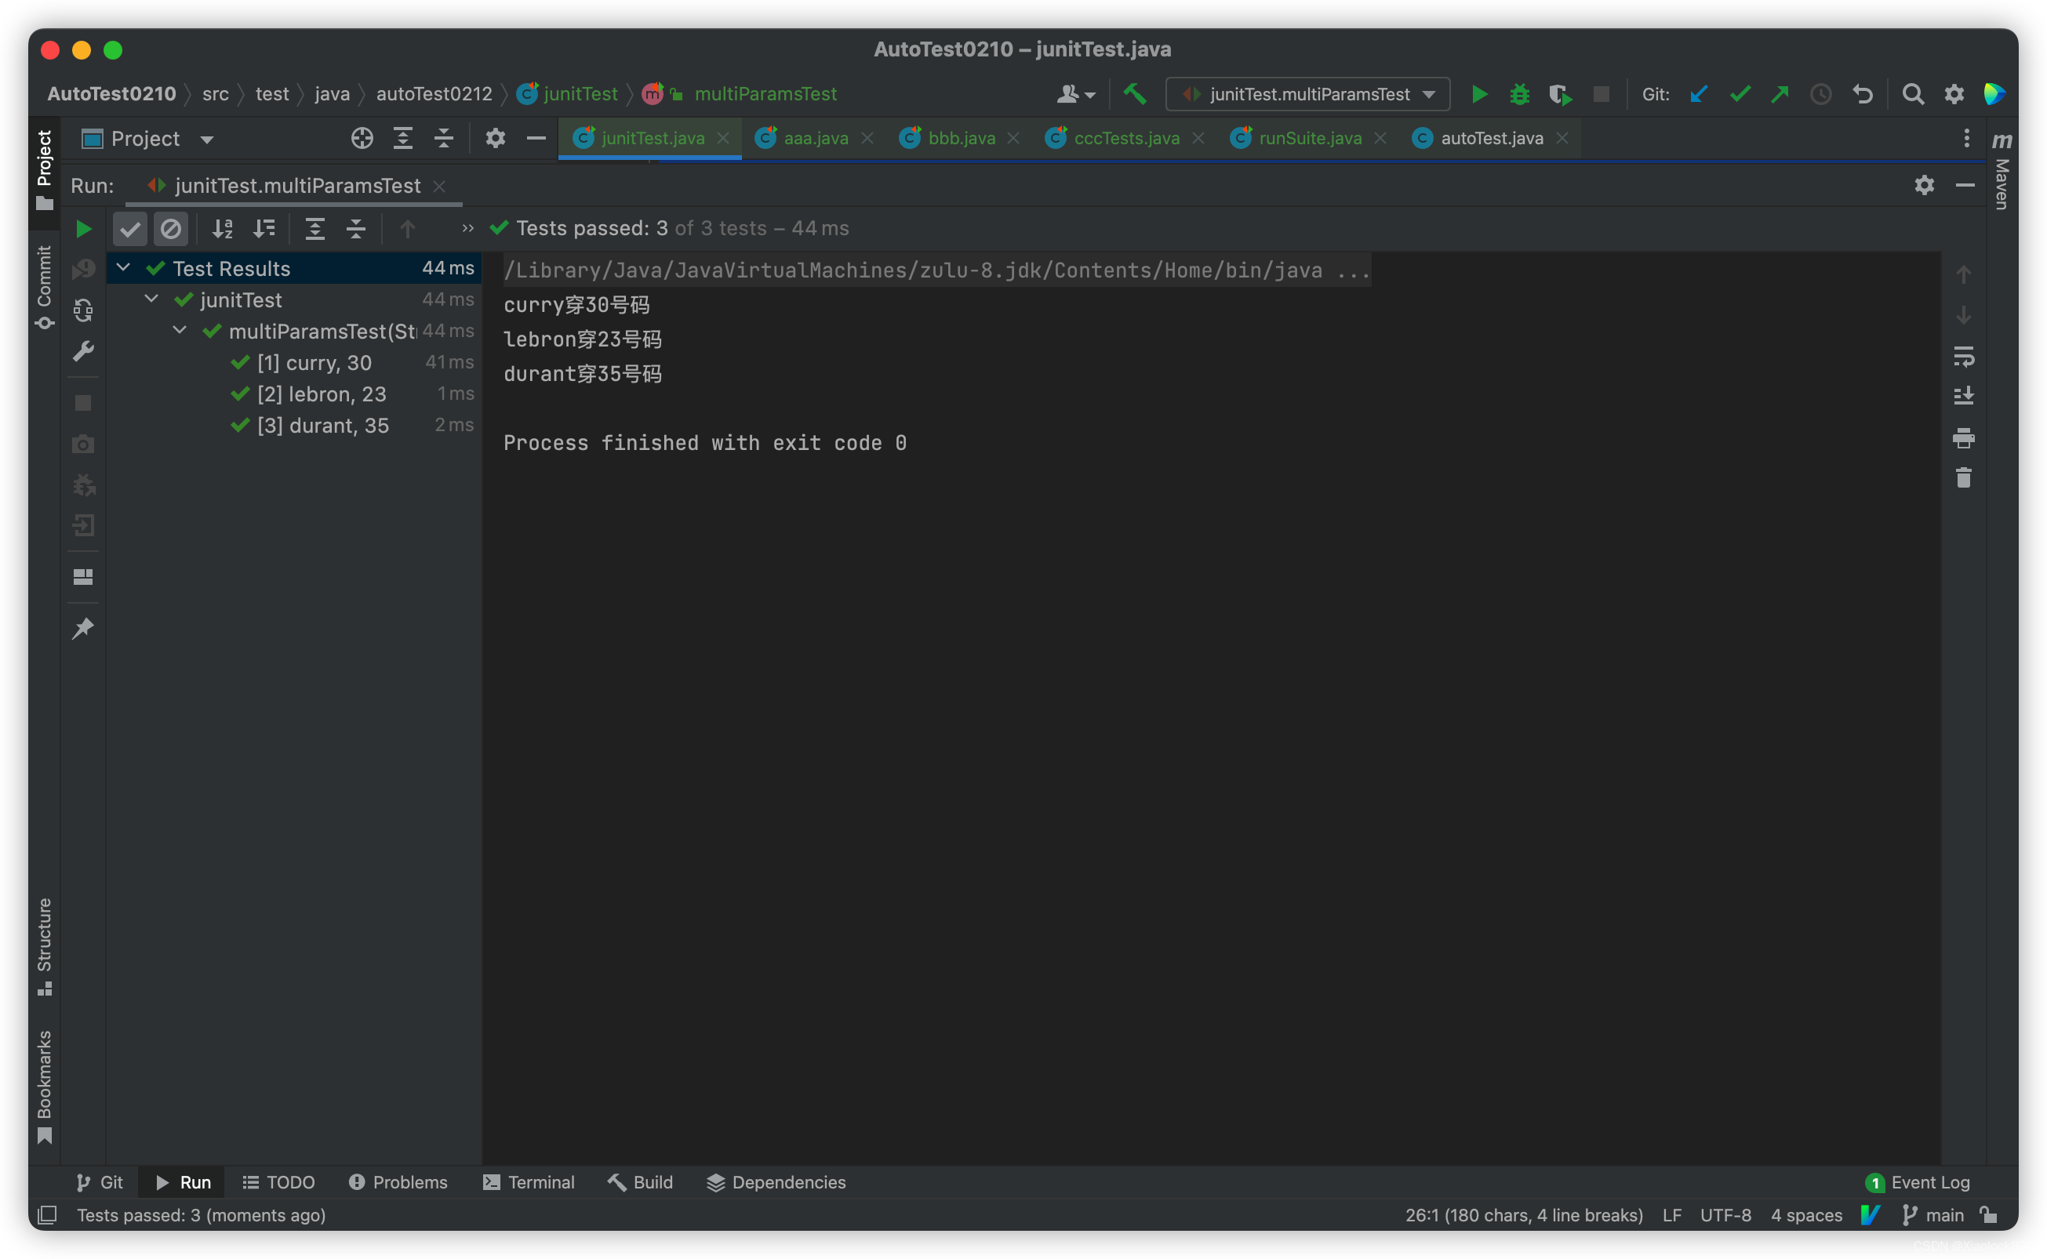Start debugging with the bug icon
The image size is (2047, 1259).
tap(1519, 94)
